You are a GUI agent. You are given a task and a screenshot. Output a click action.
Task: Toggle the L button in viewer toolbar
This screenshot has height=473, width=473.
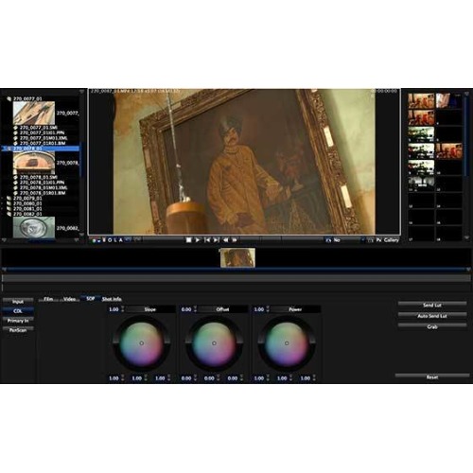point(115,240)
